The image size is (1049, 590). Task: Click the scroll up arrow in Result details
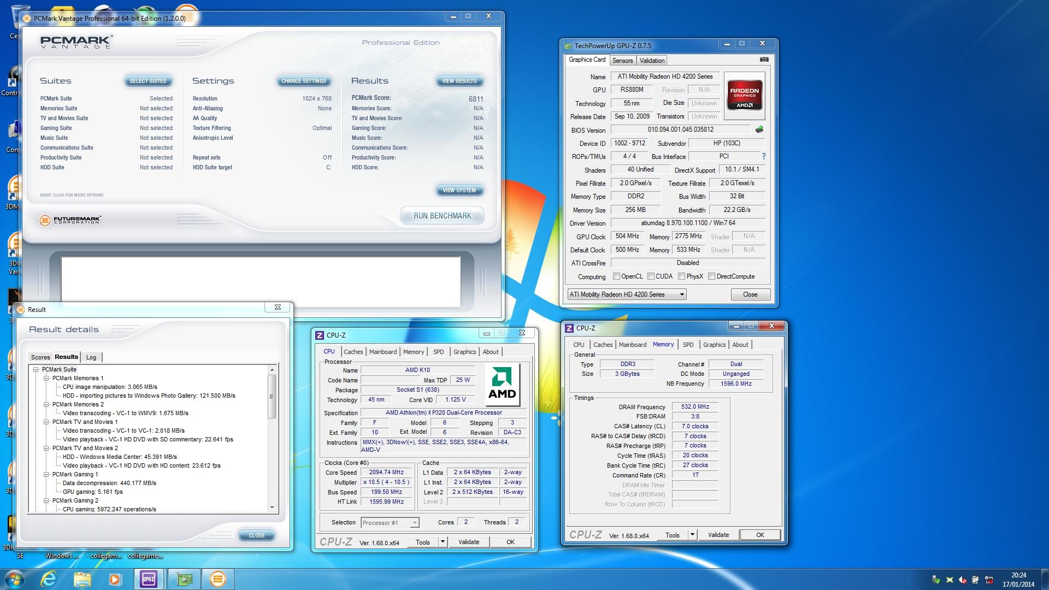pyautogui.click(x=272, y=370)
